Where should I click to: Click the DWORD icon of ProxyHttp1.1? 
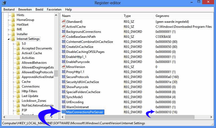pos(64,72)
